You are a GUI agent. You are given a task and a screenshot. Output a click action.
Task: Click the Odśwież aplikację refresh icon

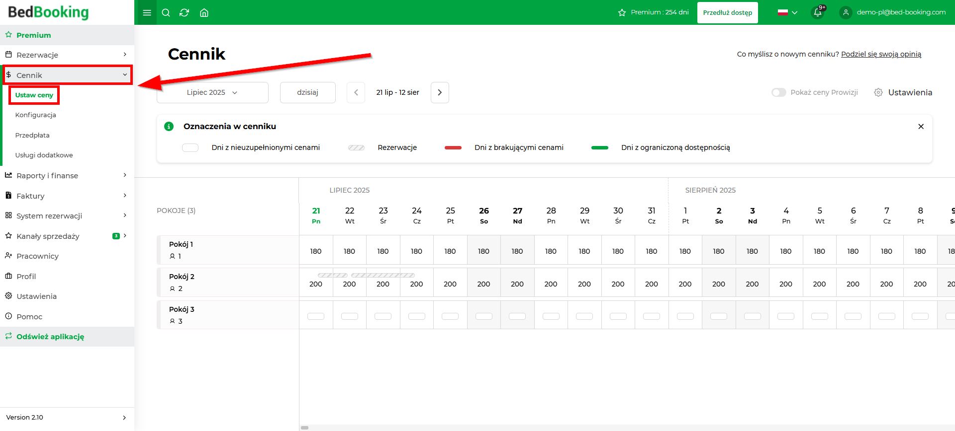click(8, 336)
